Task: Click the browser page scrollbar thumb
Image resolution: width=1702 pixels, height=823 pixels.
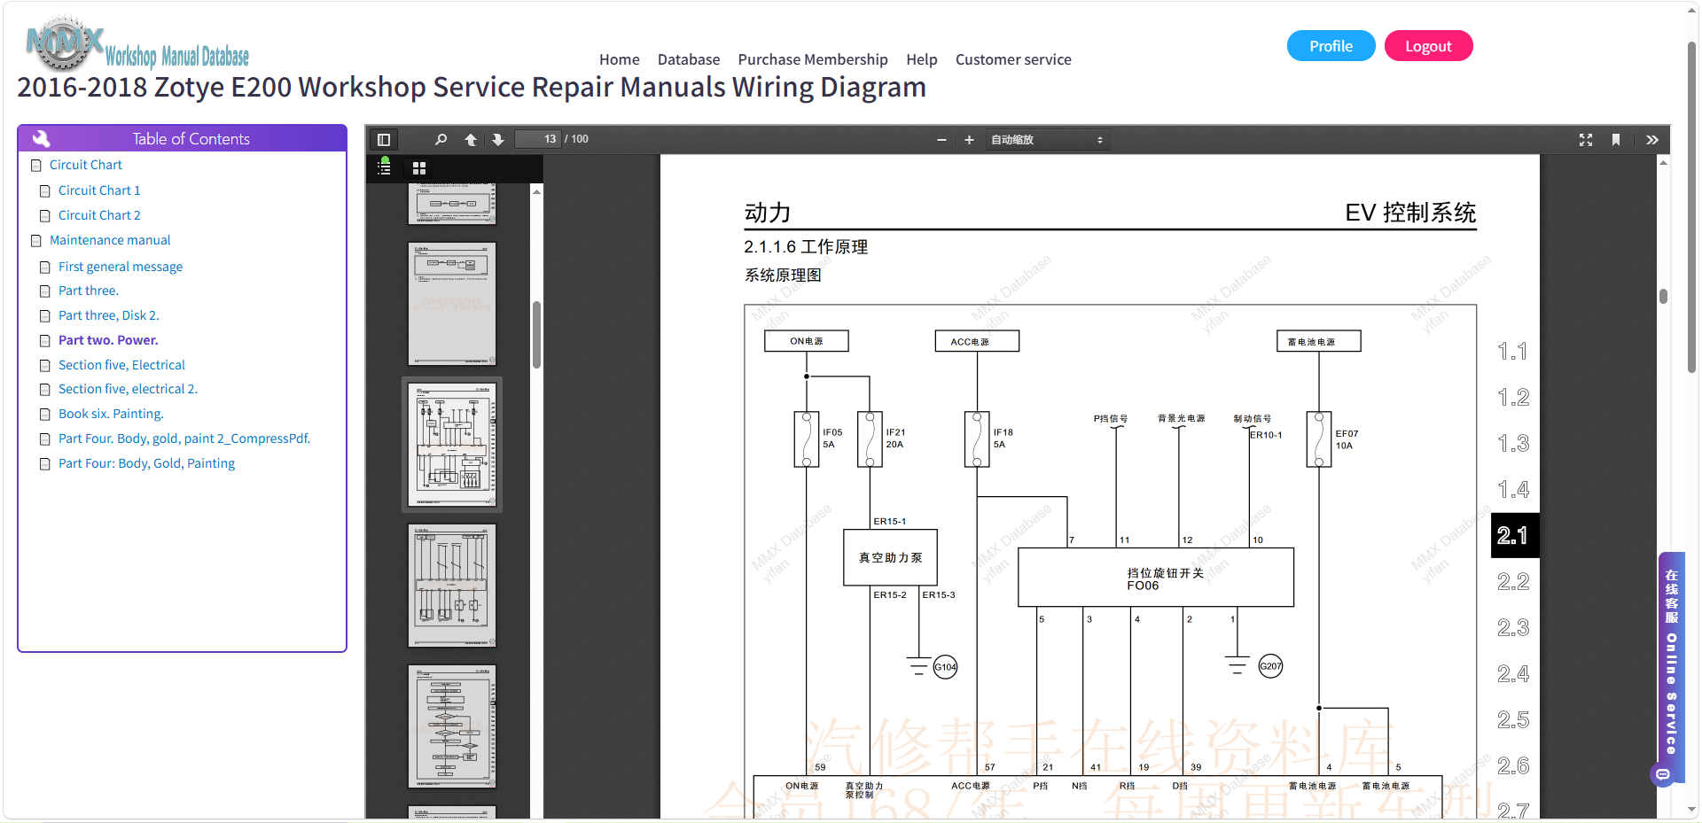Action: (x=1692, y=206)
